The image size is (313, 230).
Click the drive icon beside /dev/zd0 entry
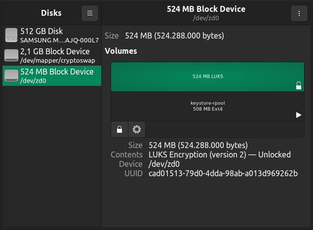point(11,76)
